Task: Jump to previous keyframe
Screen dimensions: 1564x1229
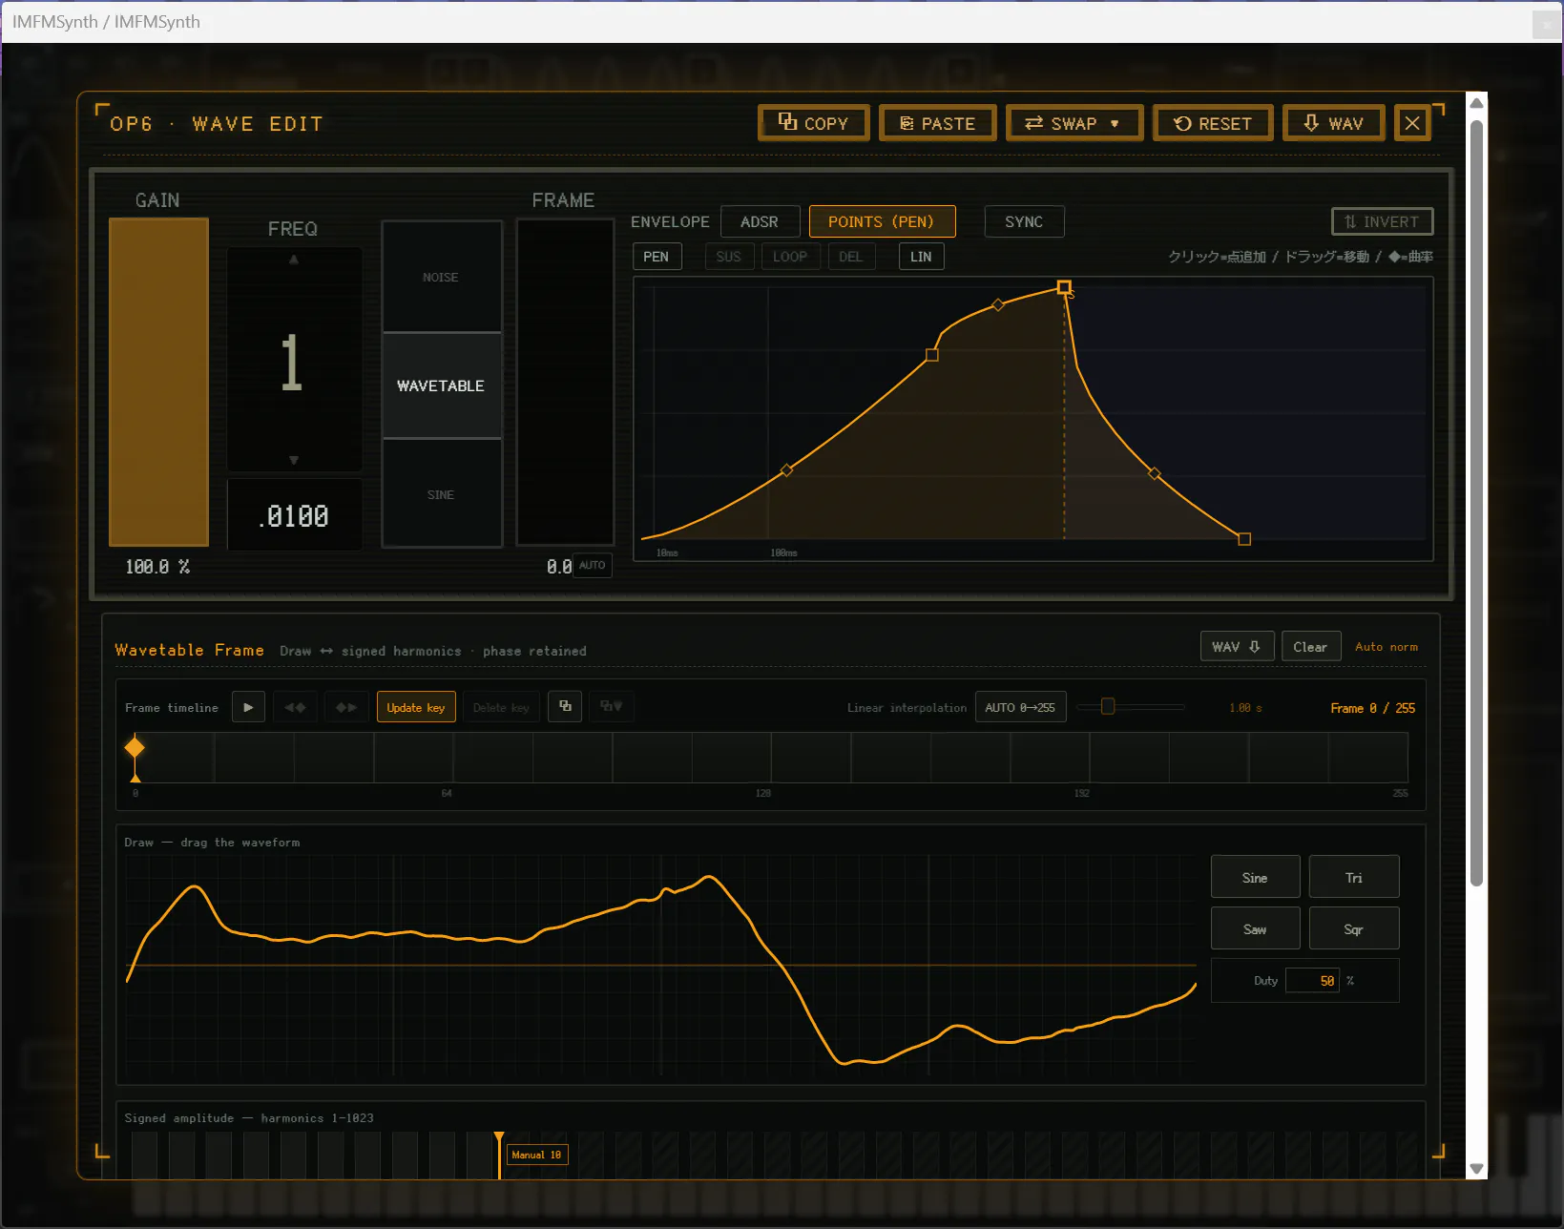Action: tap(295, 707)
